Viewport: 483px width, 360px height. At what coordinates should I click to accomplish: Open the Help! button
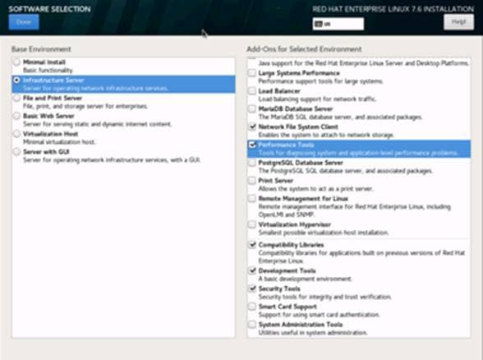[x=458, y=22]
